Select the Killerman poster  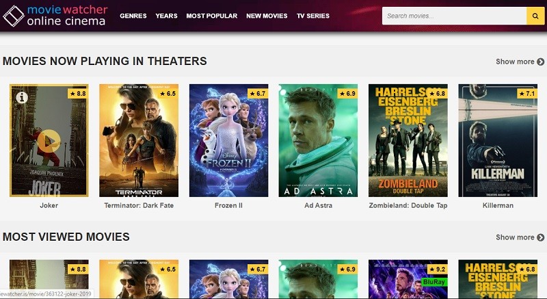[498, 140]
